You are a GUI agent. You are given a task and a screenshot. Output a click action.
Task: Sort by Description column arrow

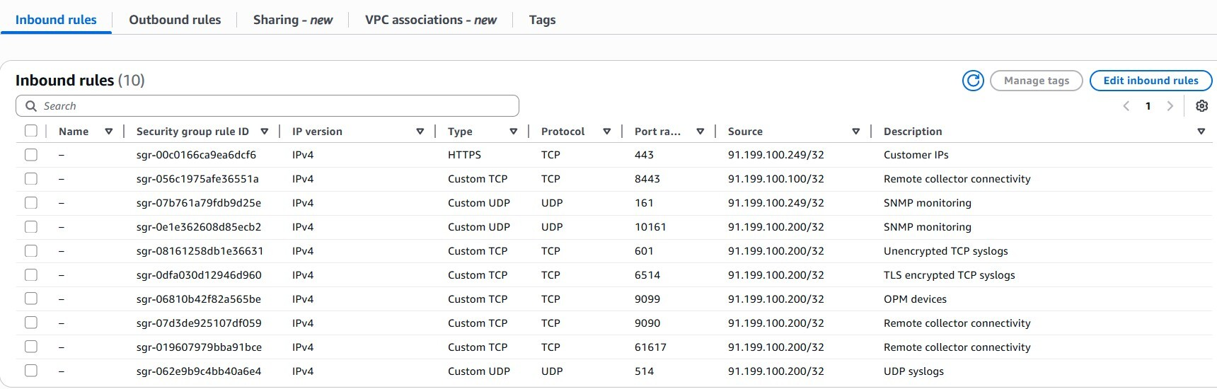(x=1201, y=132)
